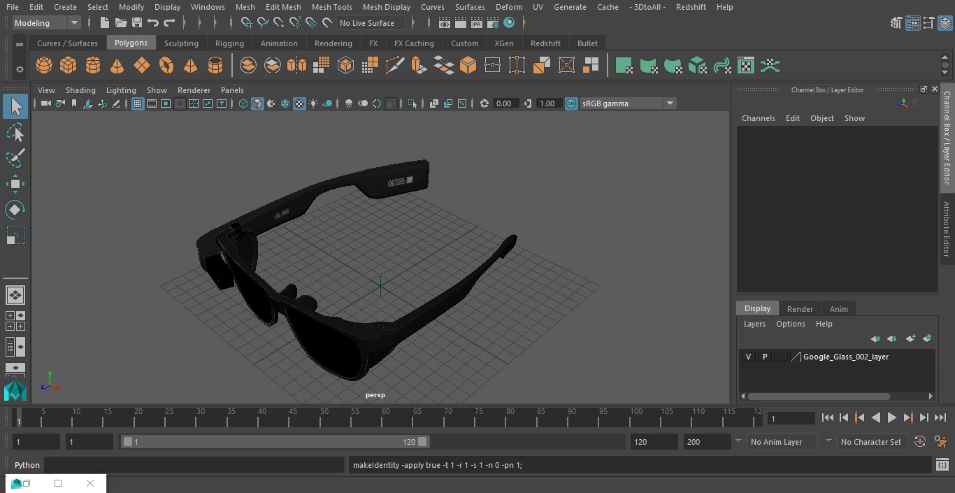
Task: Click the Undo arrow icon
Action: (x=153, y=23)
